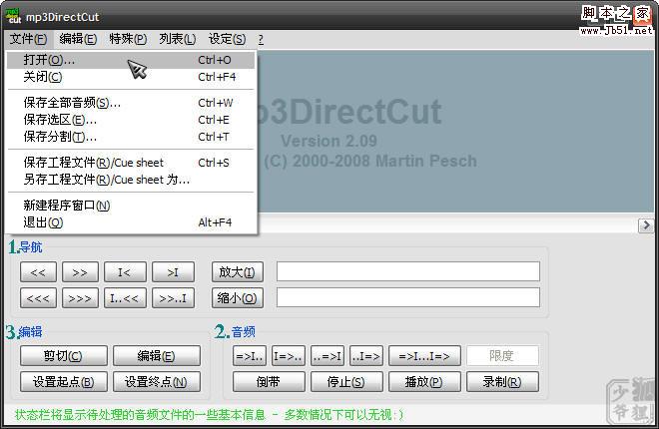Viewport: 659px width, 429px height.
Task: Click the =>I...I=> audio button
Action: (x=424, y=356)
